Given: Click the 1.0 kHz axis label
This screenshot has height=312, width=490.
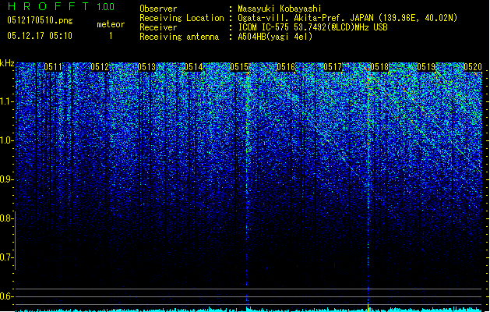Looking at the screenshot, I should [7, 140].
